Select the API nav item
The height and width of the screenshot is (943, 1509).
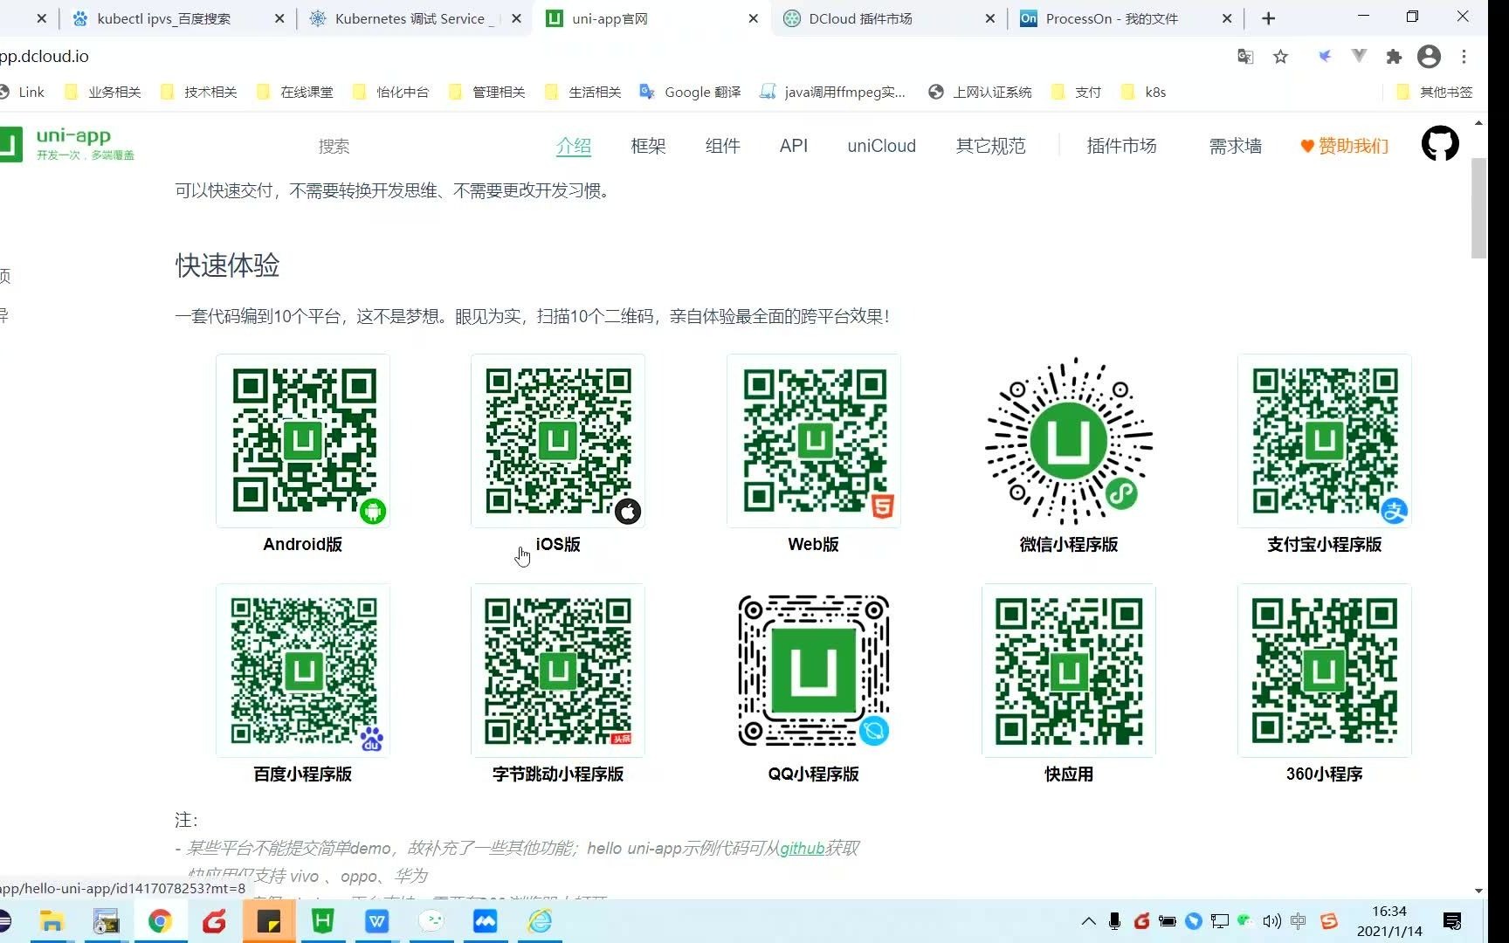point(794,146)
